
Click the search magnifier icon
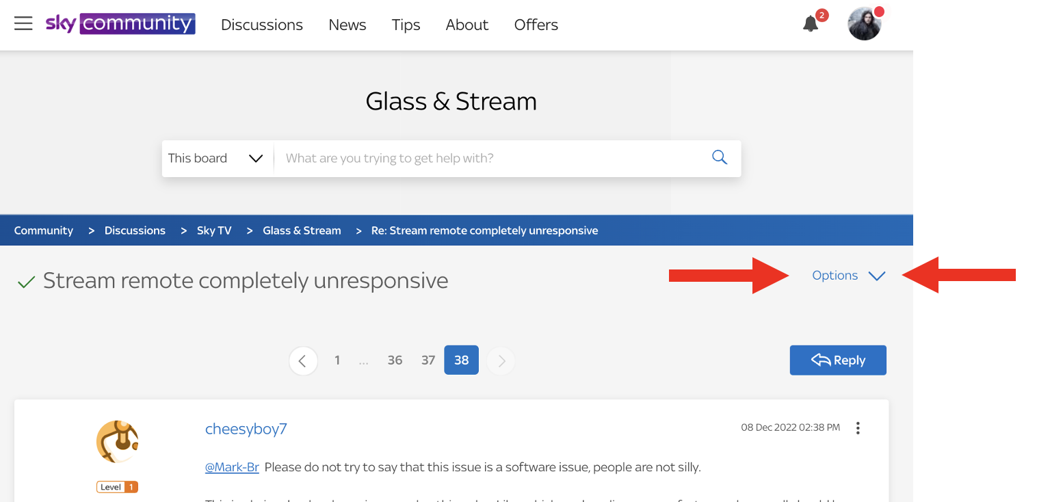[x=719, y=157]
